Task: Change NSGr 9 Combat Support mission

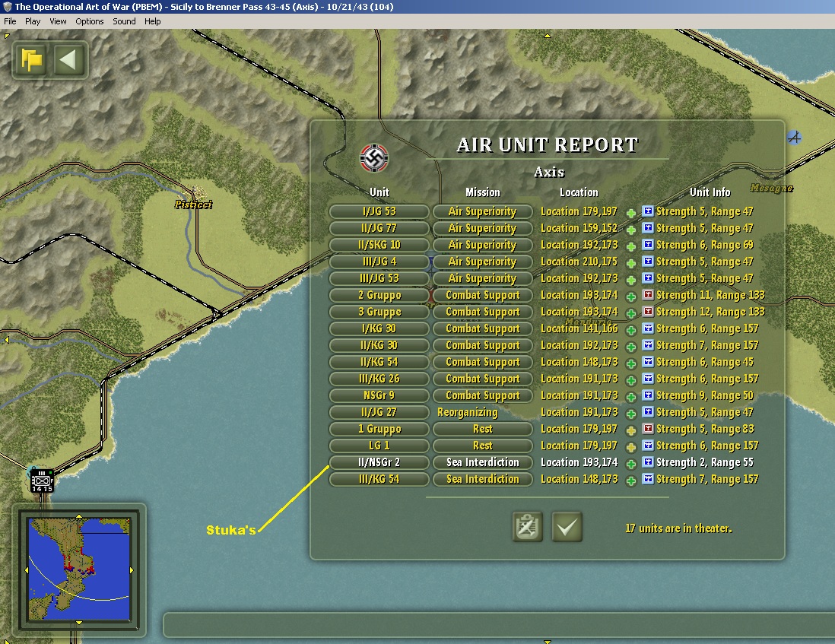Action: pyautogui.click(x=482, y=395)
